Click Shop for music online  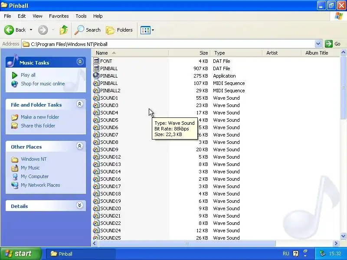[43, 84]
